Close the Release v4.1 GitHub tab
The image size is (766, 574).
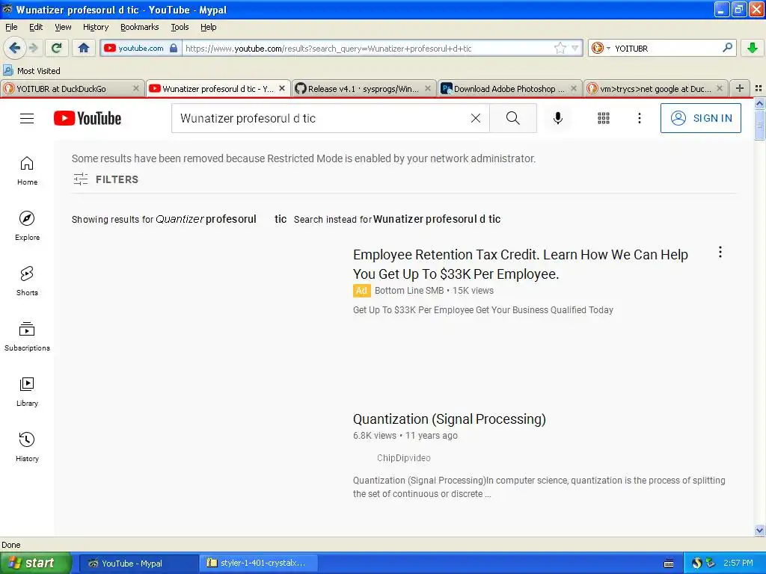click(427, 88)
